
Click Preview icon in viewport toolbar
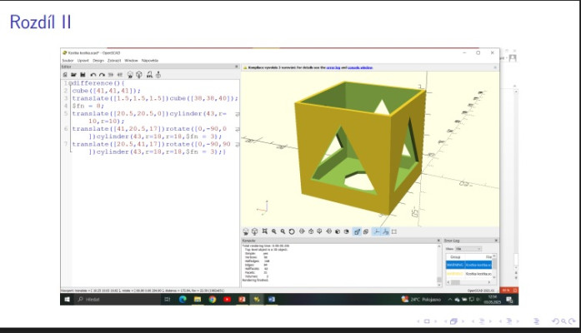pos(246,231)
